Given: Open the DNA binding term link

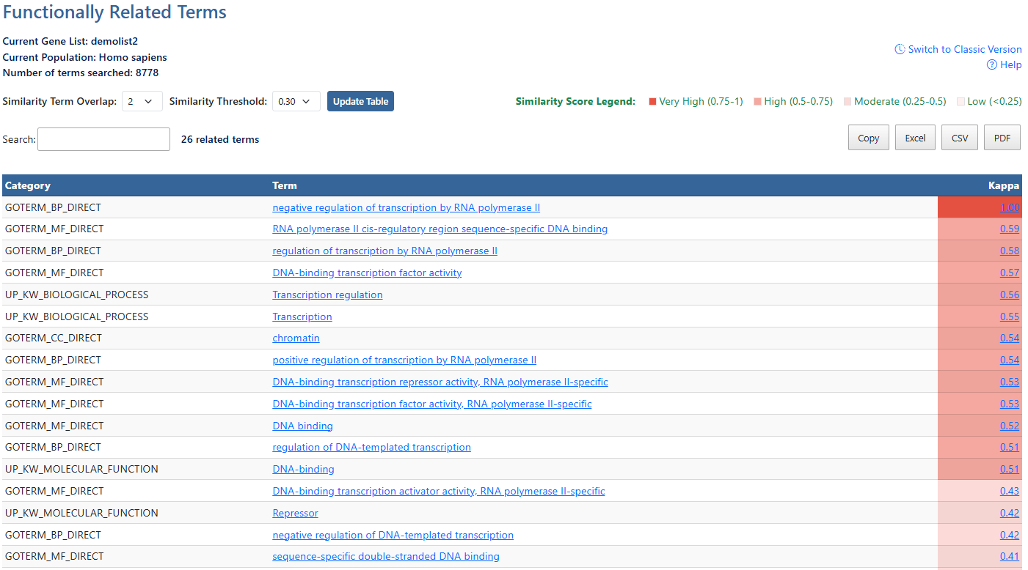Looking at the screenshot, I should click(x=302, y=426).
